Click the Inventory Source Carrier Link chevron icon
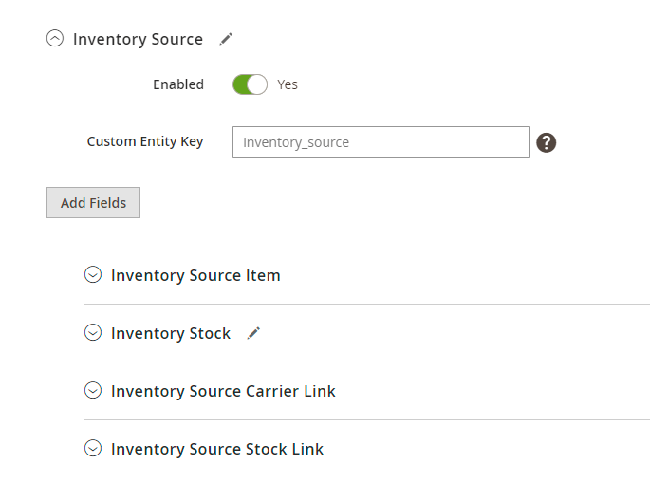The width and height of the screenshot is (650, 483). (93, 391)
